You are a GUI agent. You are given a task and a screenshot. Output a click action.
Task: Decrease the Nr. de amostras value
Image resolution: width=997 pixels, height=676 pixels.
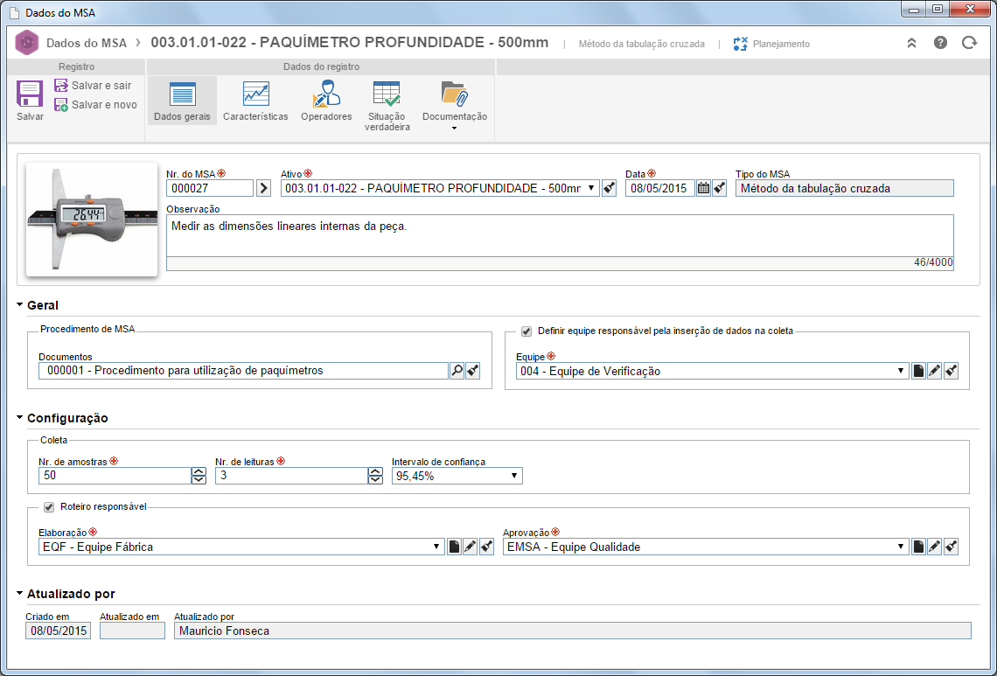click(199, 479)
